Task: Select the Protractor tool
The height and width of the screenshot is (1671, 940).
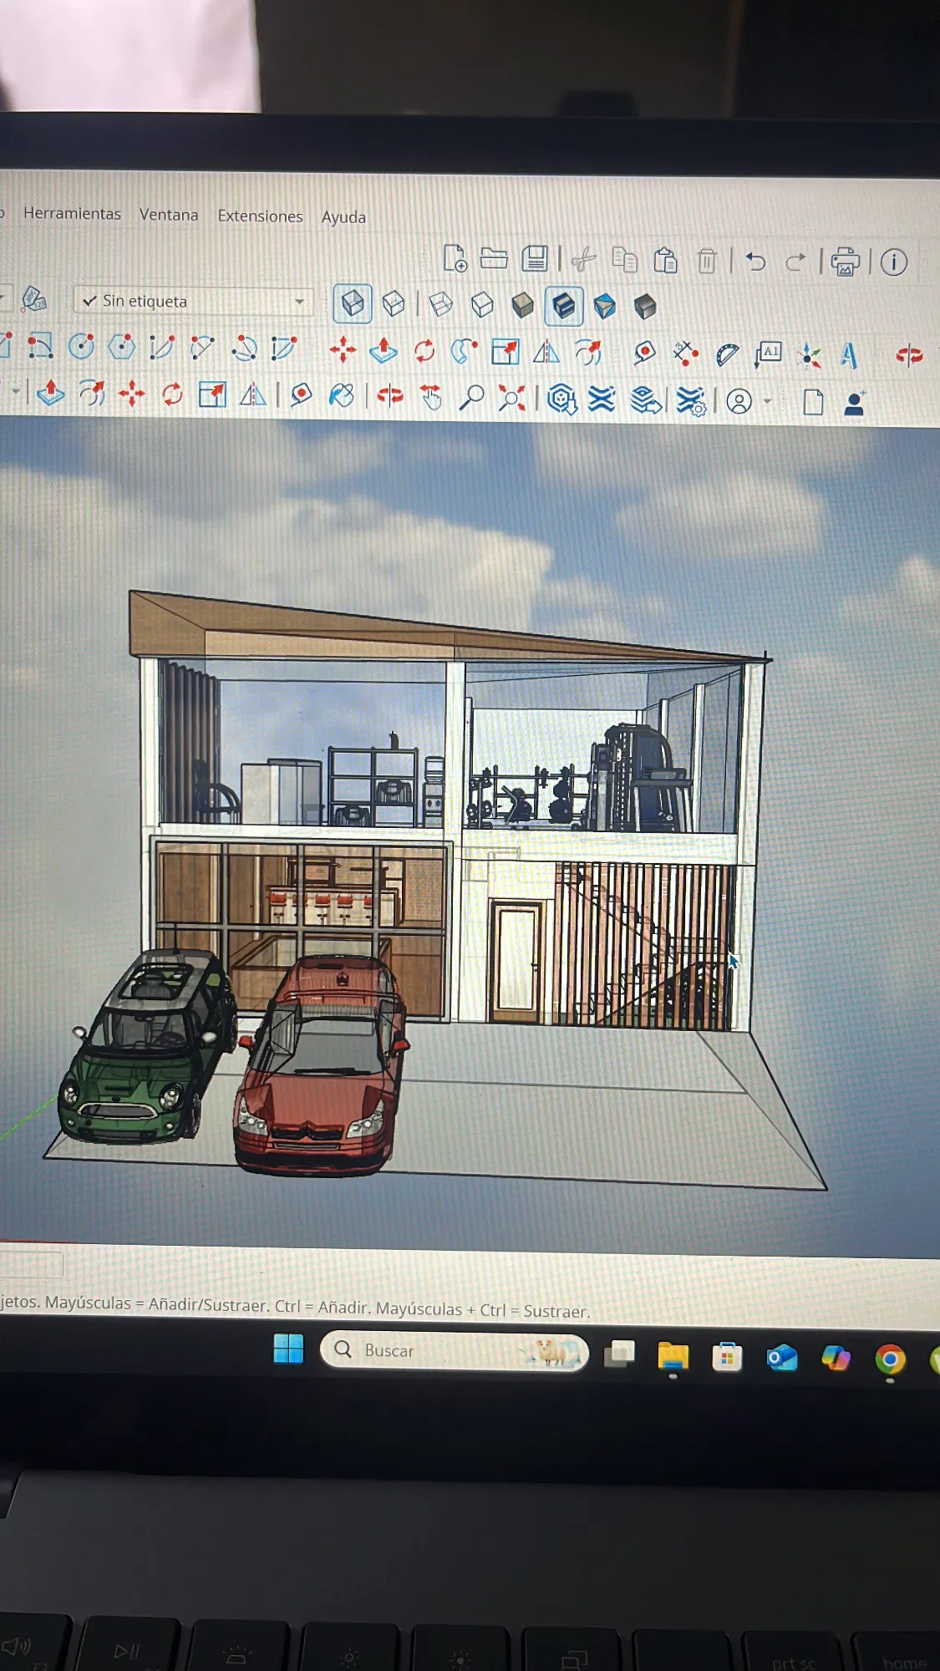Action: click(727, 355)
